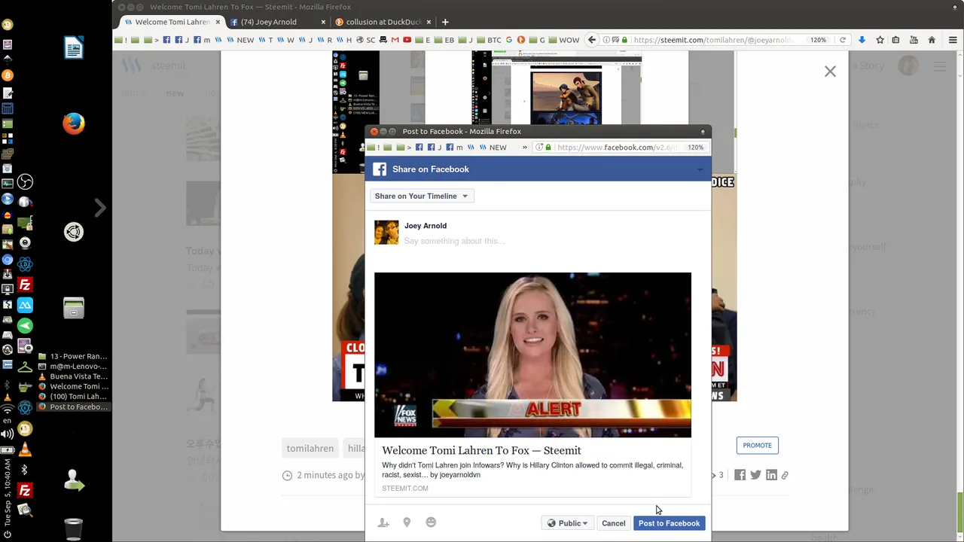Click the Tomi Lahren link preview image
Image resolution: width=964 pixels, height=542 pixels.
point(532,355)
